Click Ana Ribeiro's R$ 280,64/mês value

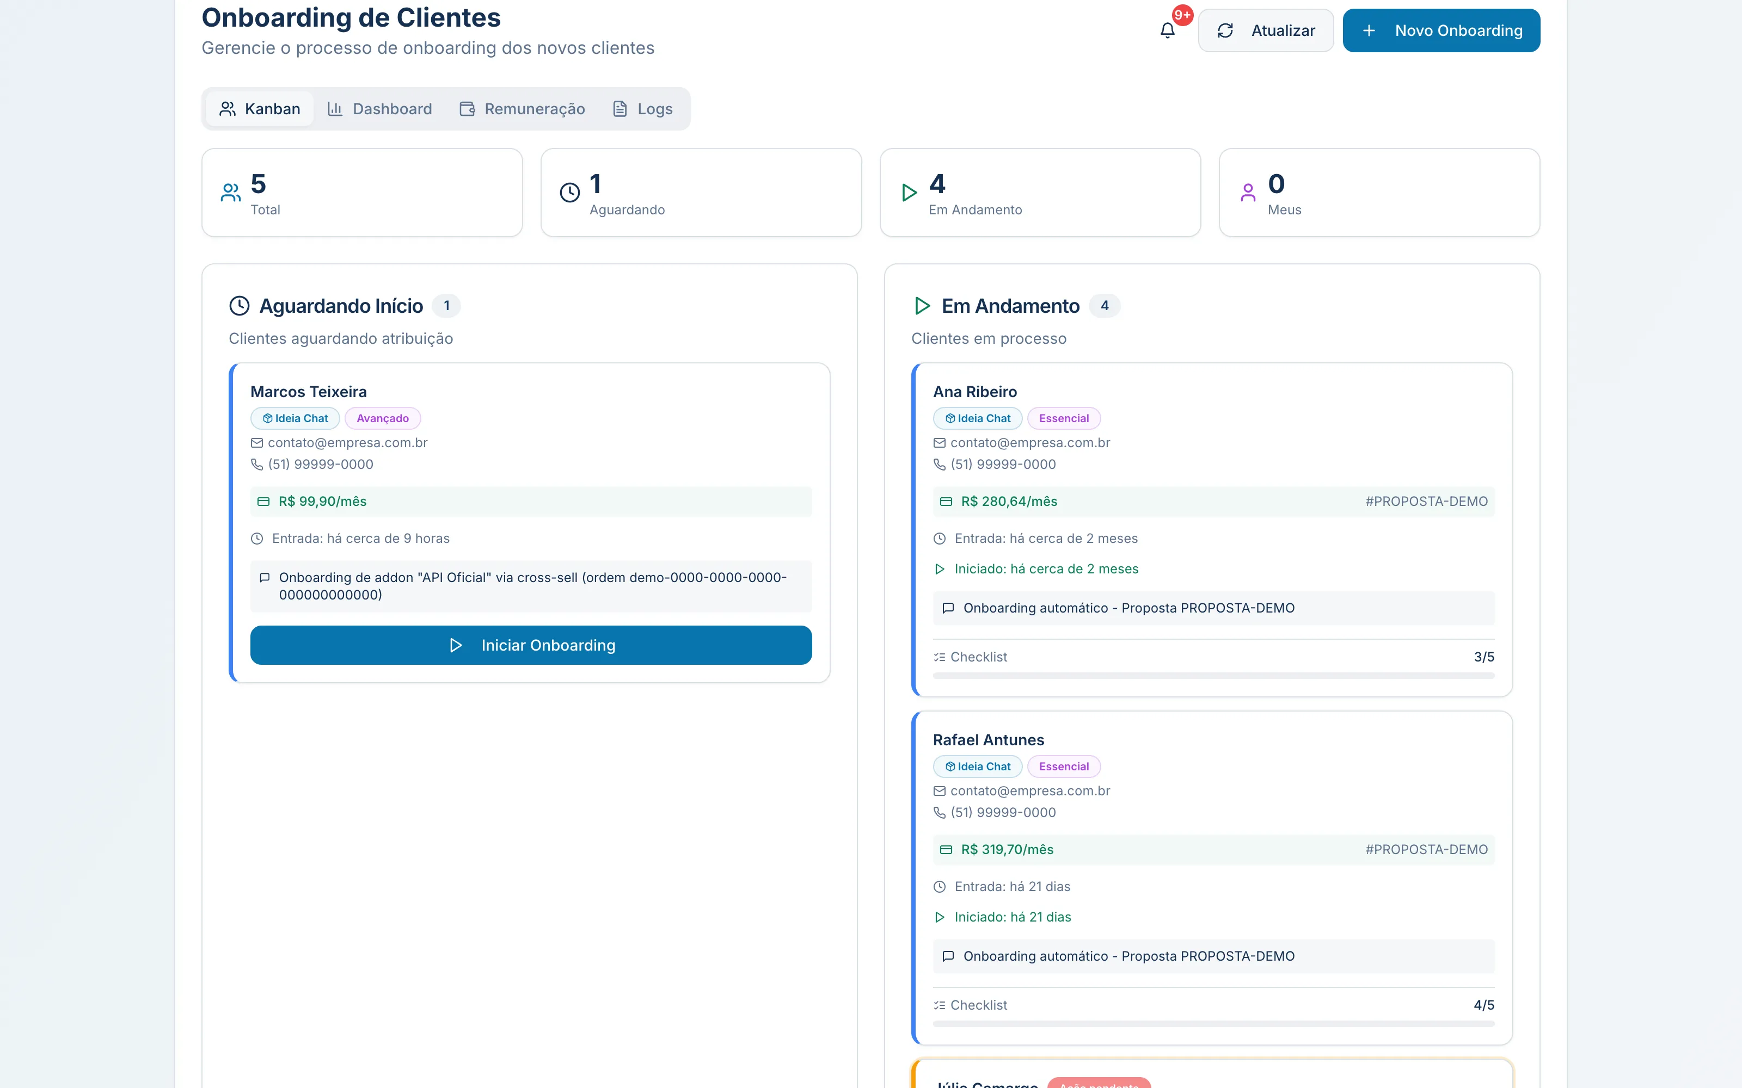[x=1009, y=502]
